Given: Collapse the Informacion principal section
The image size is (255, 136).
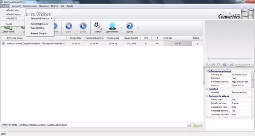Looking at the screenshot, I should click(207, 71).
